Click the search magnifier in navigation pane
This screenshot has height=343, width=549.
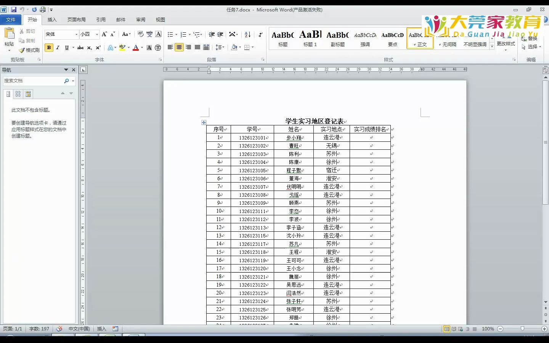(66, 81)
